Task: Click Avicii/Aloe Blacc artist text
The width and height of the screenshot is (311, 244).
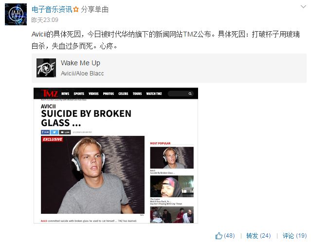Action: pos(82,74)
